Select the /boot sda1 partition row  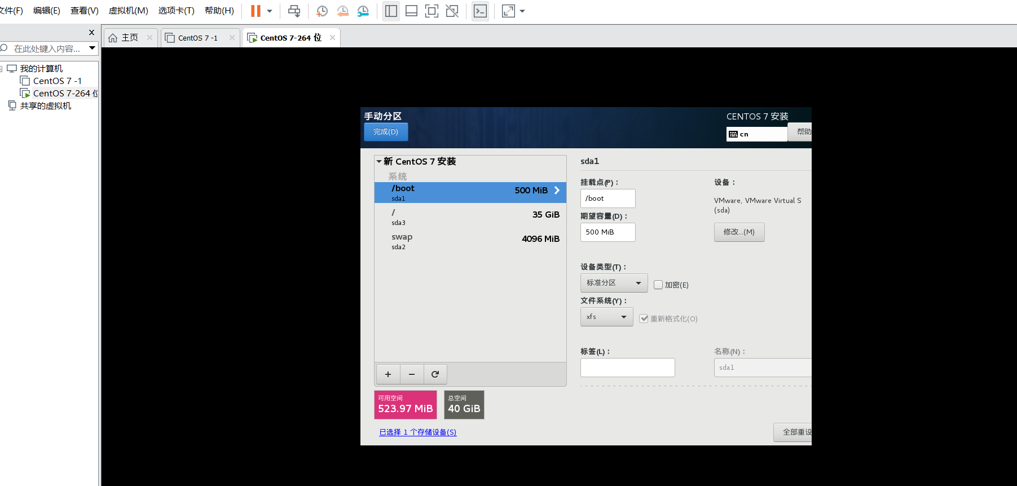(470, 192)
